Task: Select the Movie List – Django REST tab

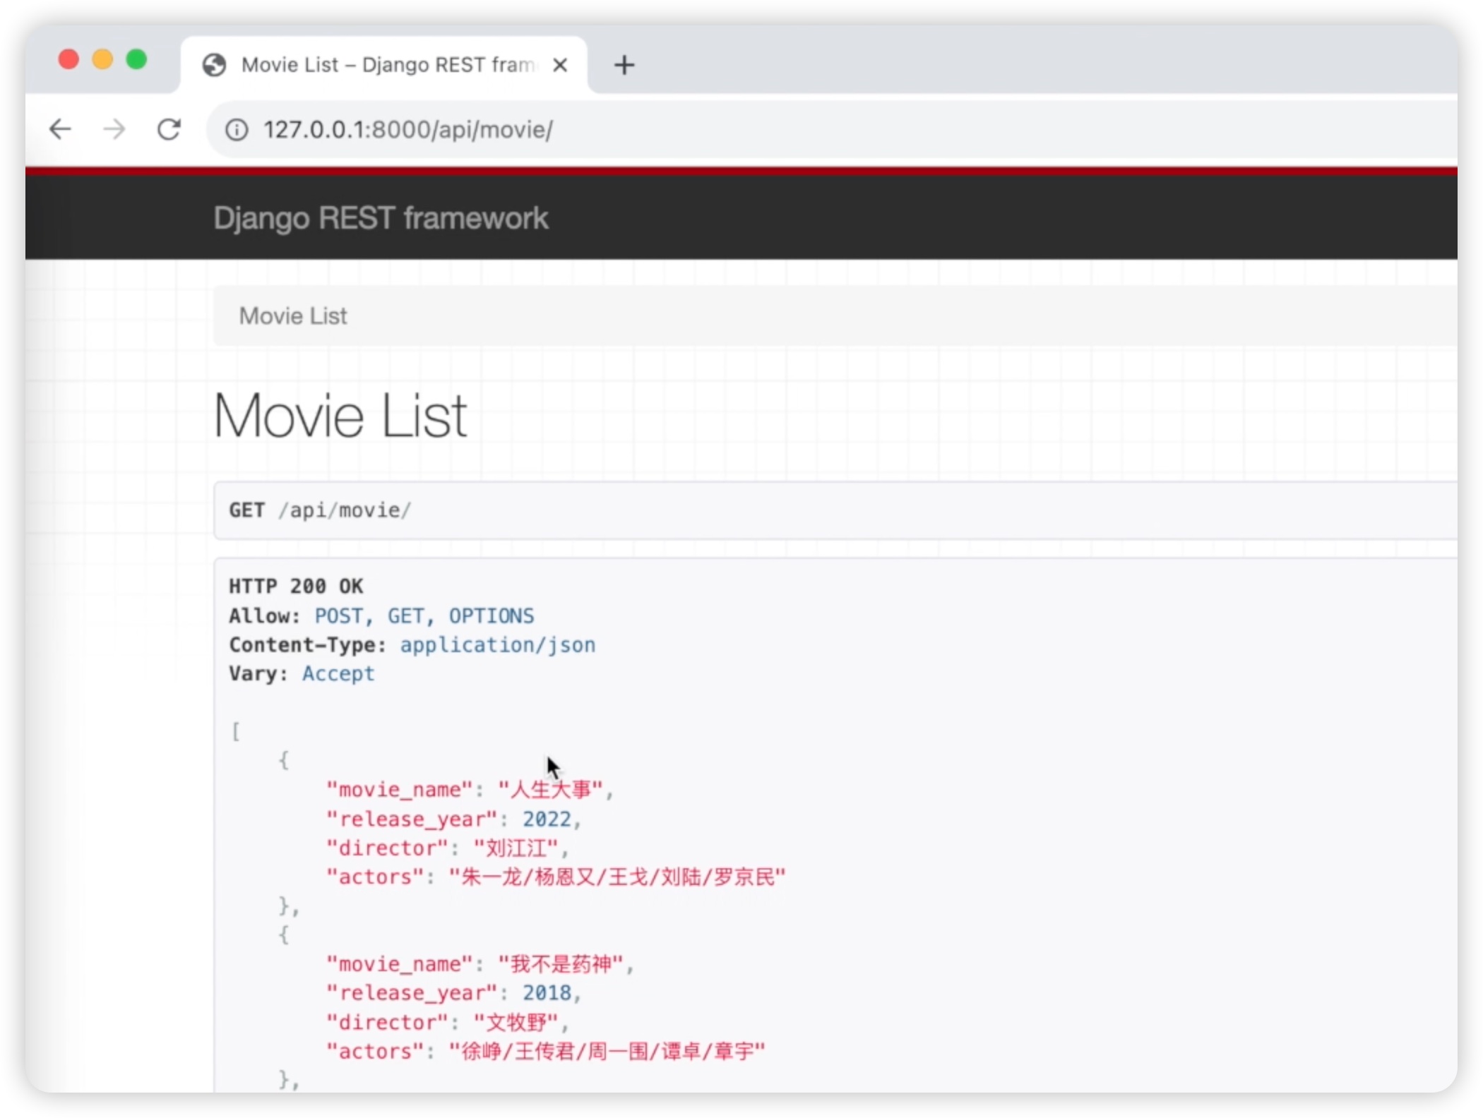Action: 385,65
